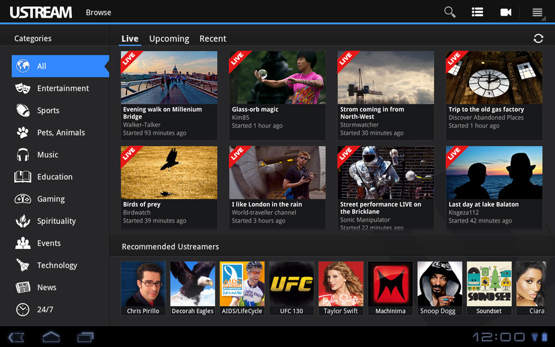The width and height of the screenshot is (555, 347).
Task: Tap the video camera broadcast icon
Action: (x=506, y=12)
